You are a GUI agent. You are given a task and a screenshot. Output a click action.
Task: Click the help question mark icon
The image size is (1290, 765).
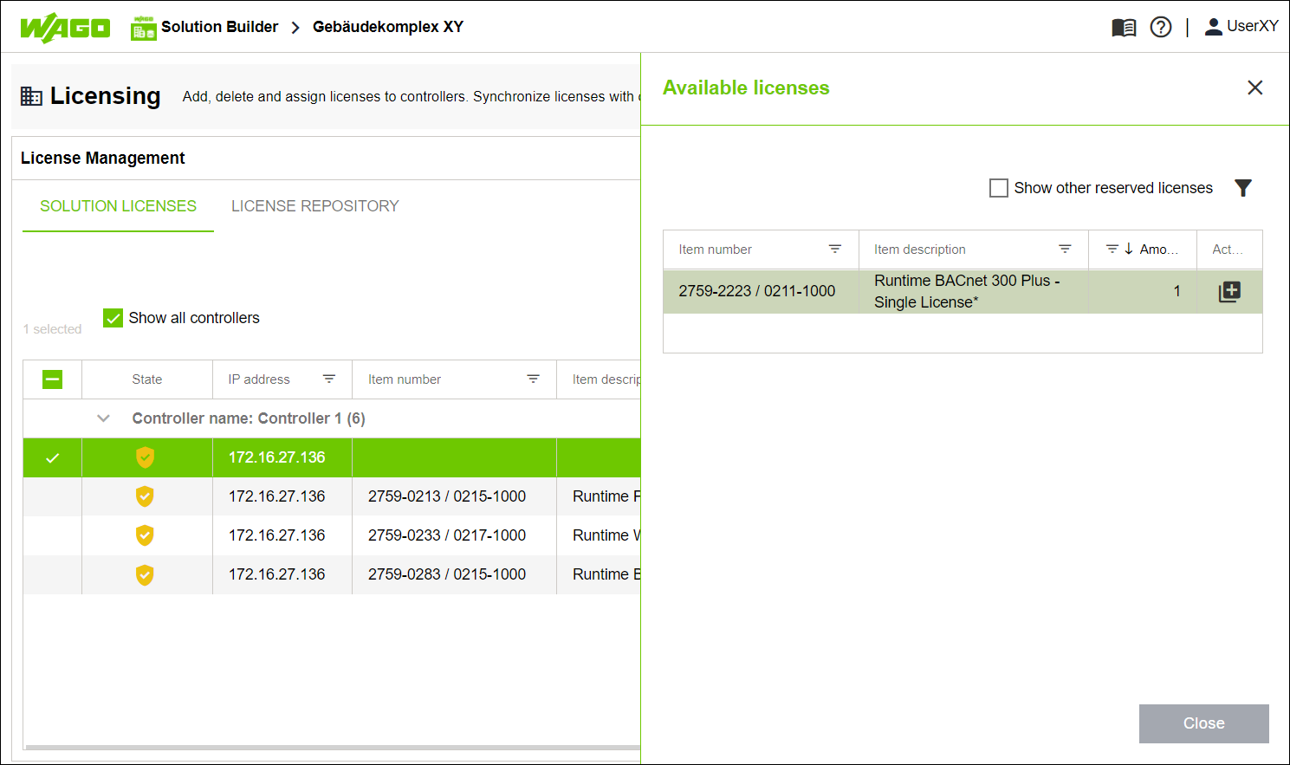[x=1161, y=28]
